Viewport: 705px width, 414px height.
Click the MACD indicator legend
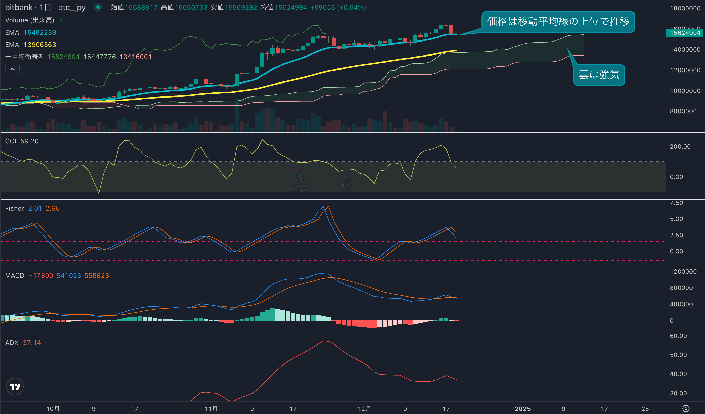[x=15, y=275]
